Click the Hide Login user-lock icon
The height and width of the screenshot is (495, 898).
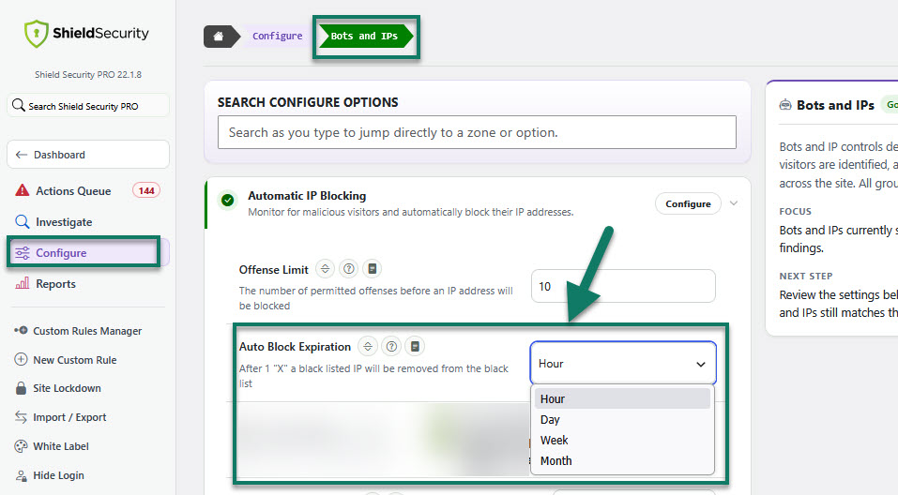click(x=22, y=475)
